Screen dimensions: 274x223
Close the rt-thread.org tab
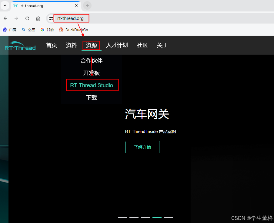click(x=76, y=5)
